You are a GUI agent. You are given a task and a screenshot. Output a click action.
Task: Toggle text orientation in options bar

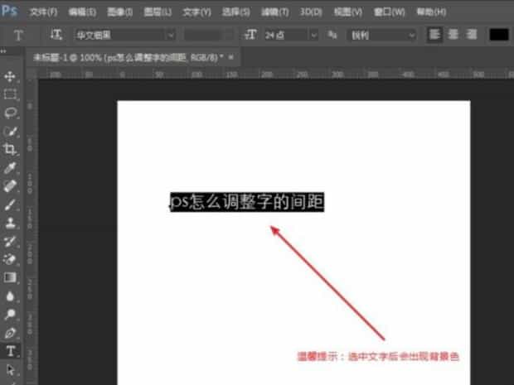coord(56,35)
